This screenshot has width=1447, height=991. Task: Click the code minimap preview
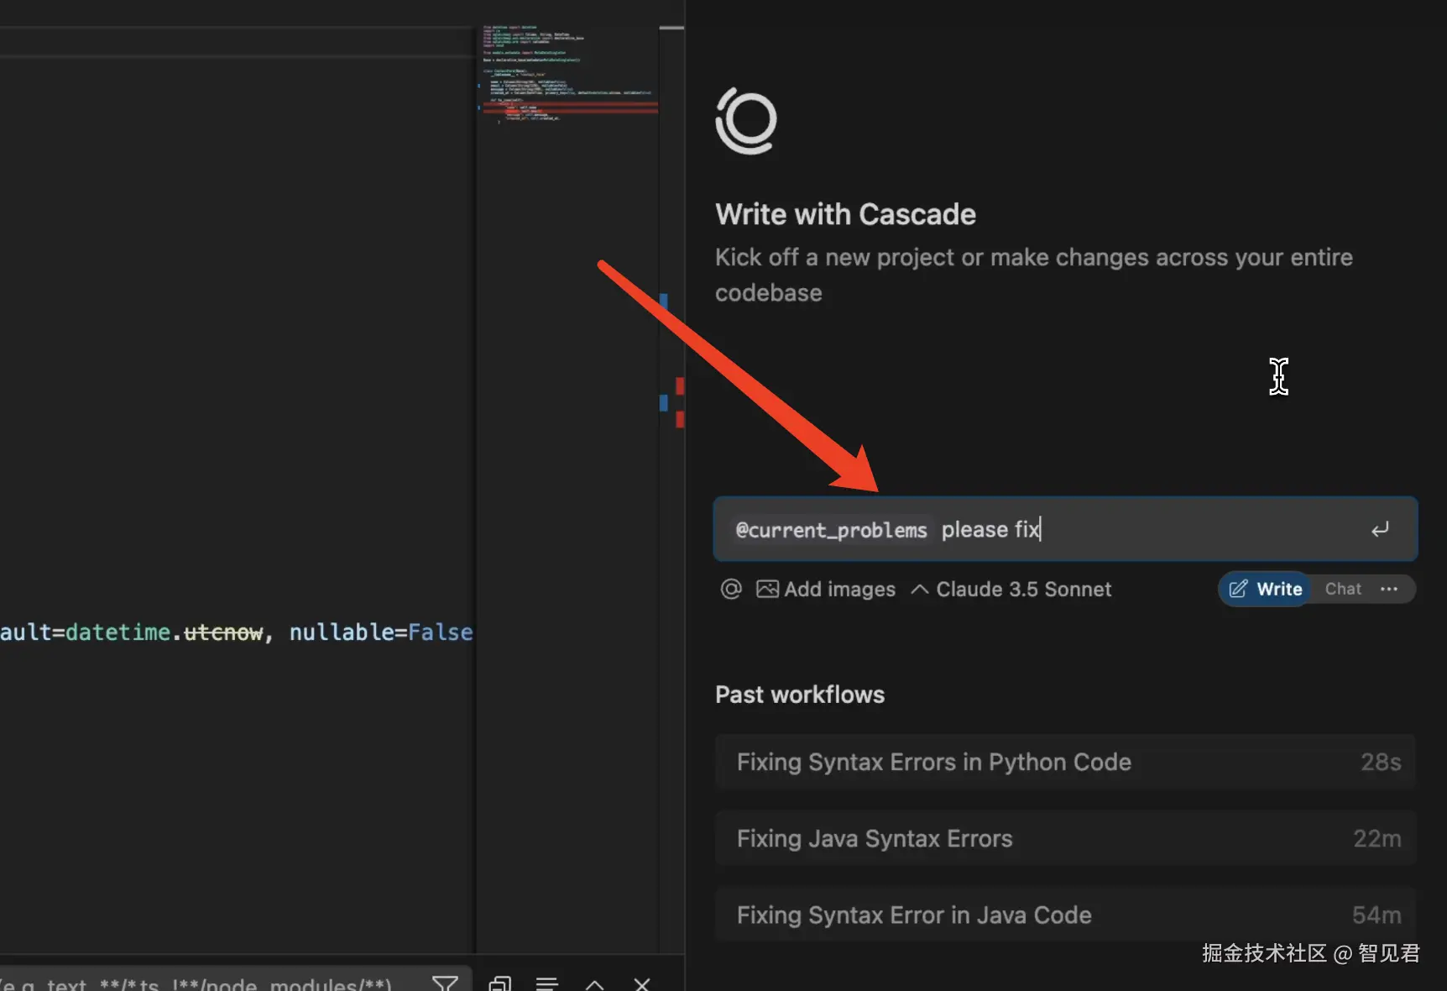click(x=568, y=76)
